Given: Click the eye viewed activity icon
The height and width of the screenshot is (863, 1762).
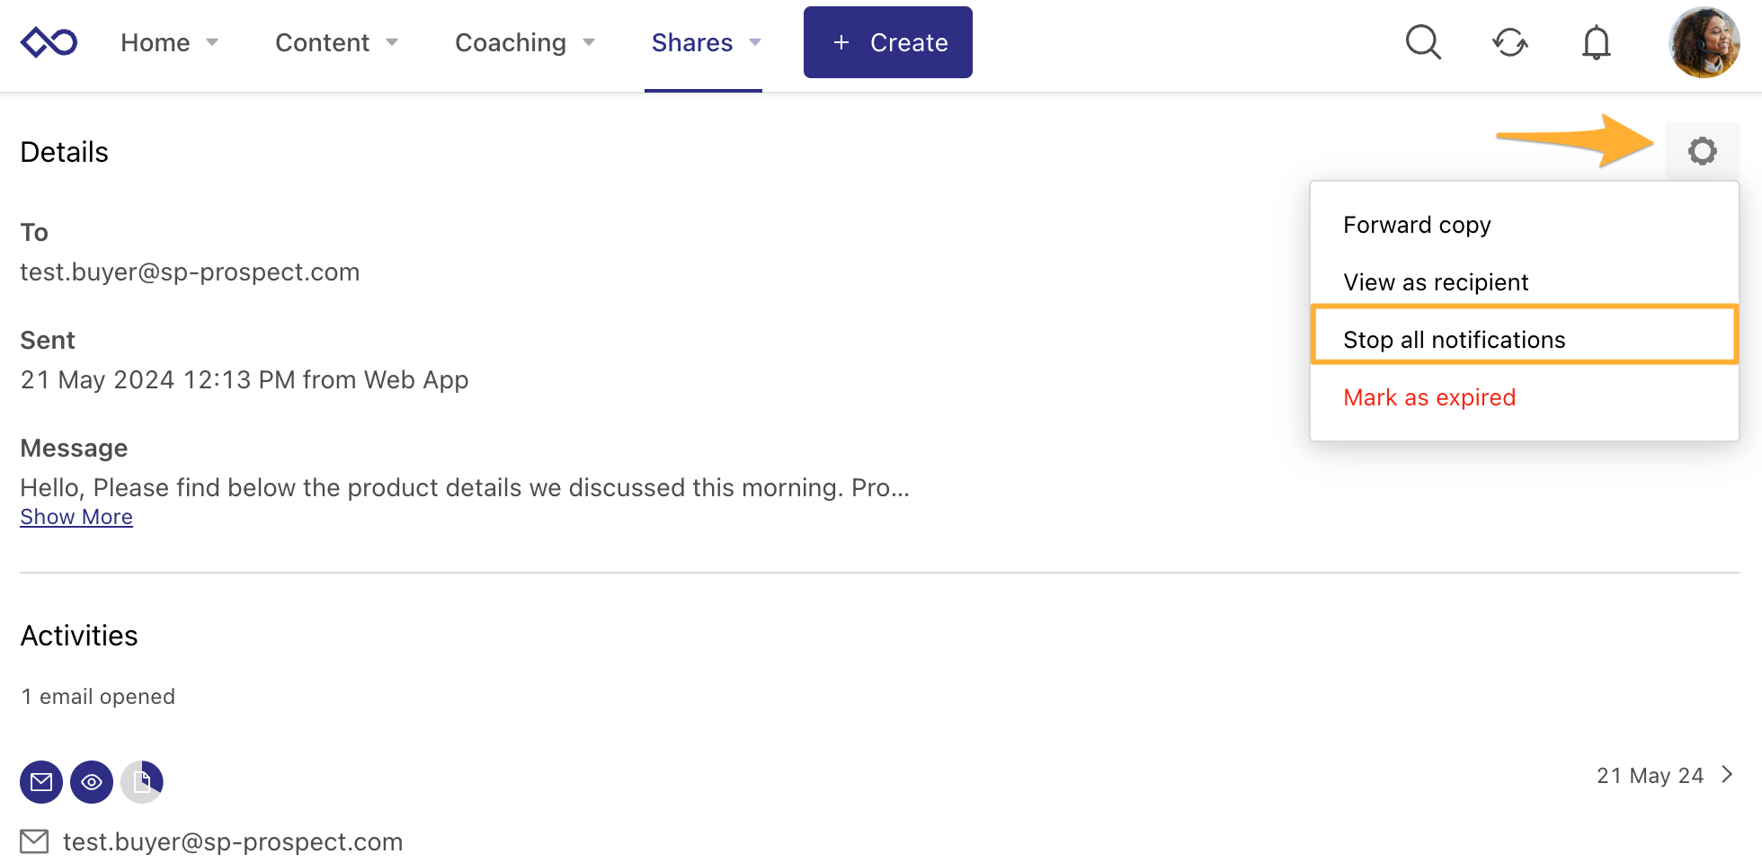Looking at the screenshot, I should (92, 782).
